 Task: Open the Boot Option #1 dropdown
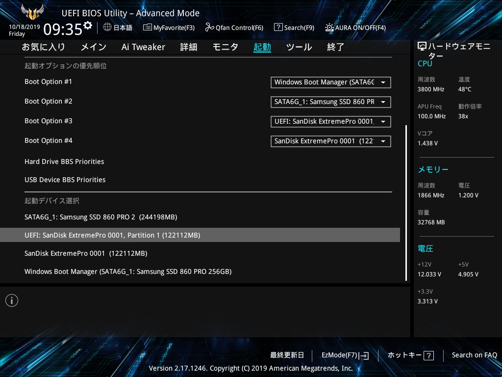click(x=331, y=82)
